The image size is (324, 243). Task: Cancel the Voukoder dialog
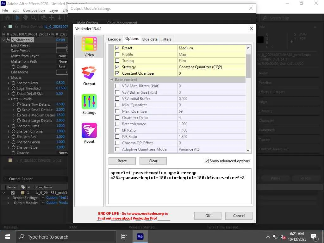(239, 216)
